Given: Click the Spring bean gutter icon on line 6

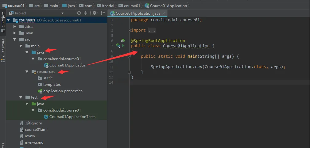Looking at the screenshot, I should tap(123, 41).
